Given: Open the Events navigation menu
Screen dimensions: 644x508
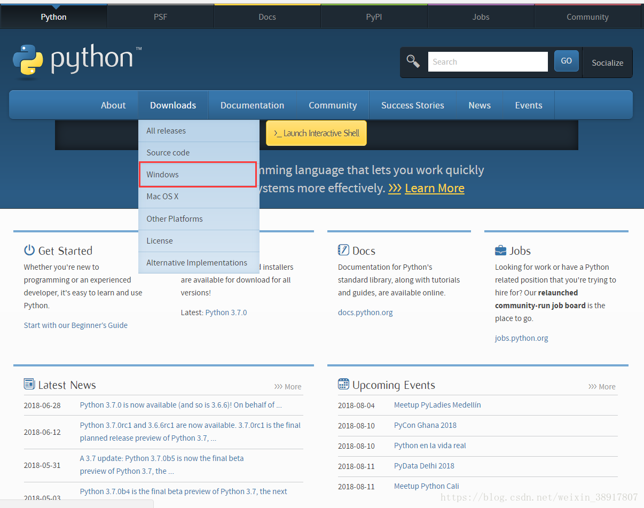Looking at the screenshot, I should click(x=529, y=105).
